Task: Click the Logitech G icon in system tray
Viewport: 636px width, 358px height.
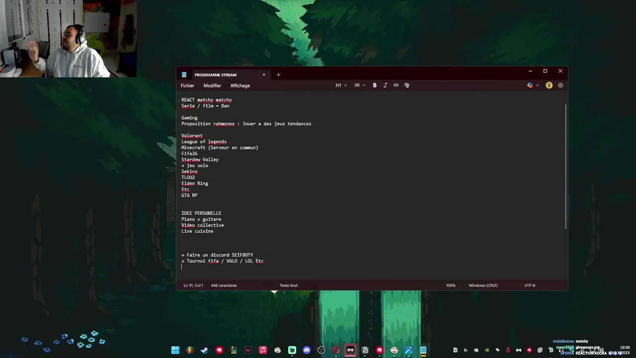Action: tap(466, 350)
